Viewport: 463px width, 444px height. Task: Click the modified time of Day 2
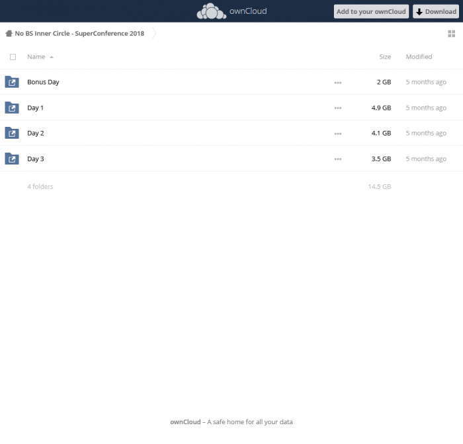[426, 133]
